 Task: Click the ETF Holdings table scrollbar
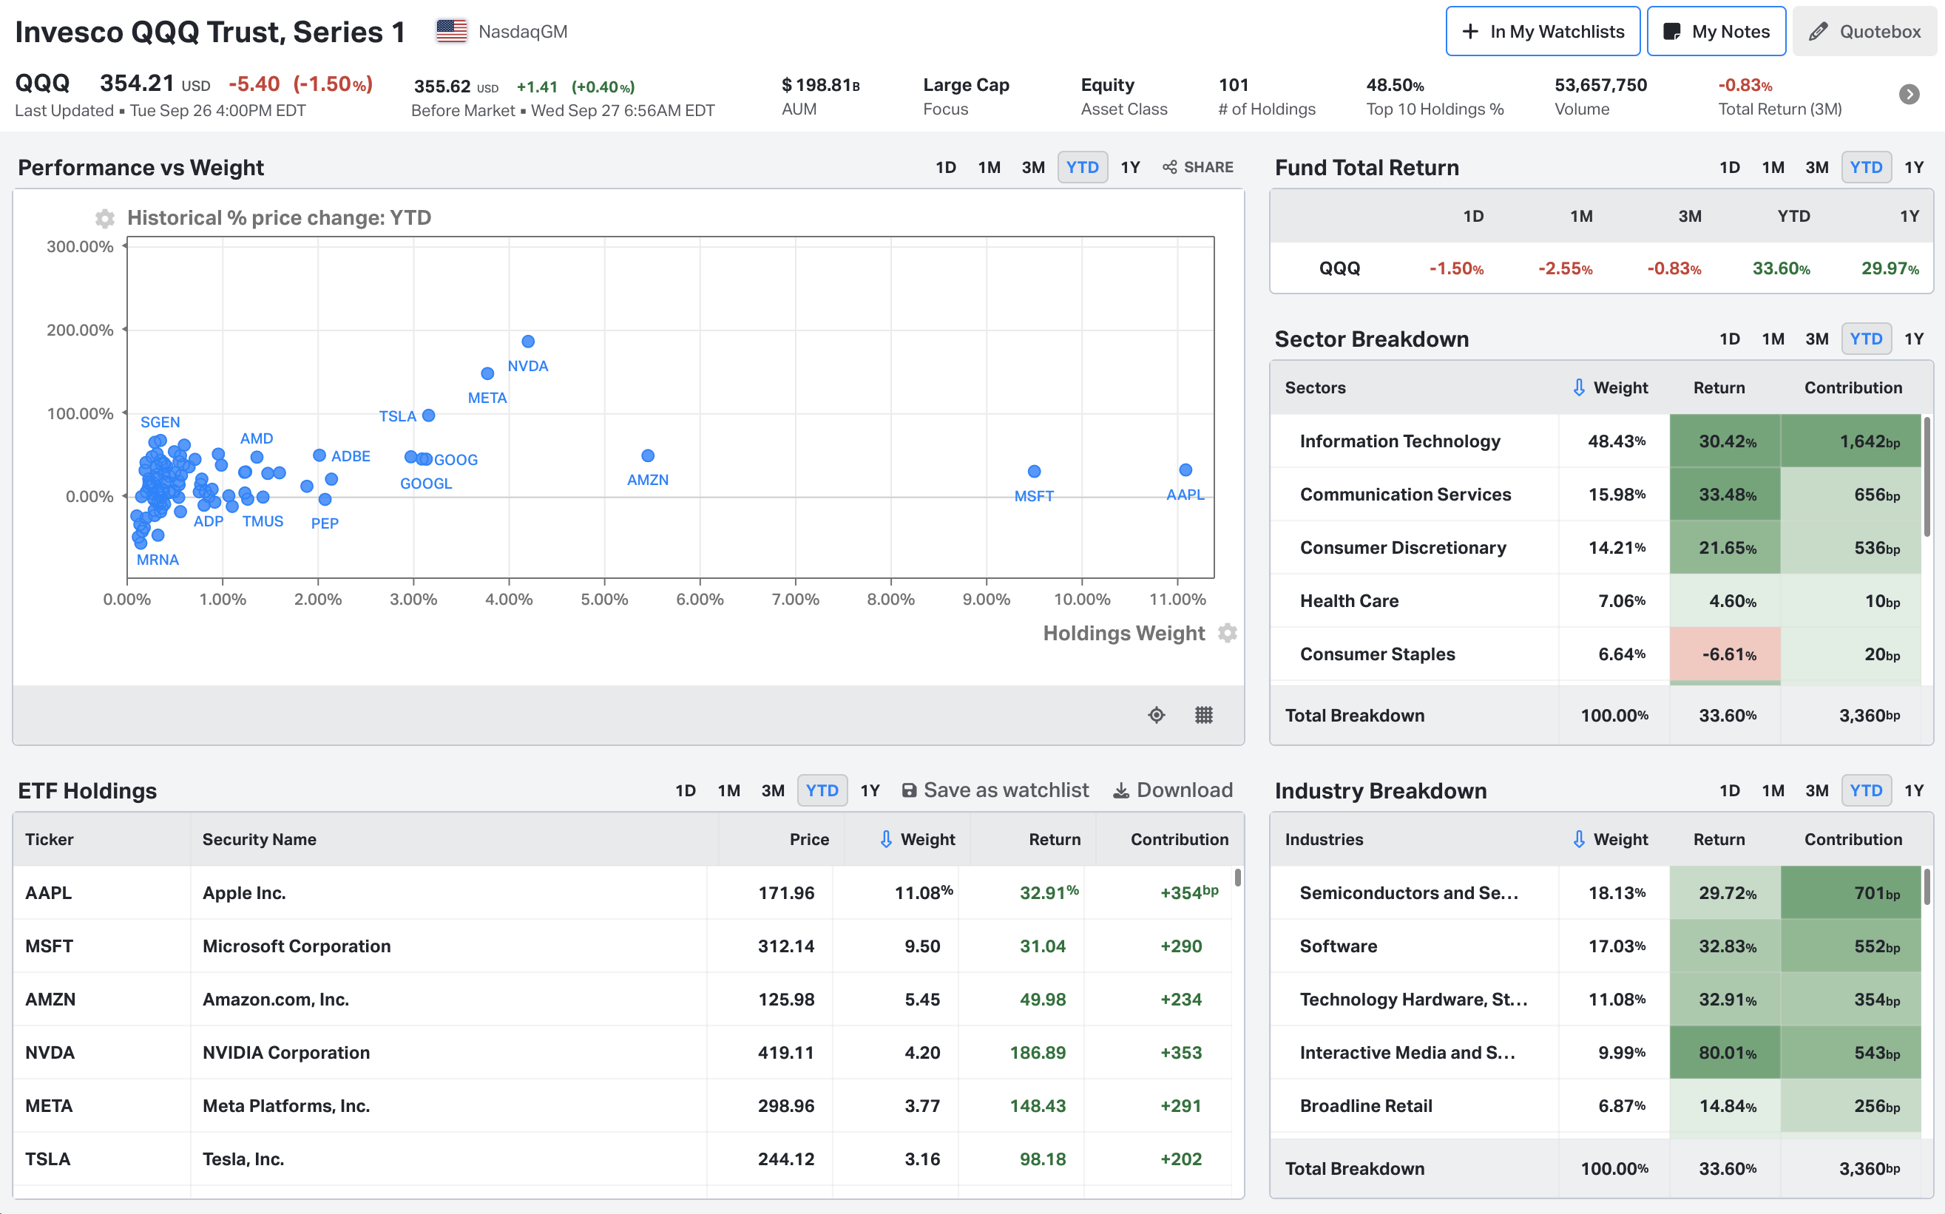(1237, 877)
